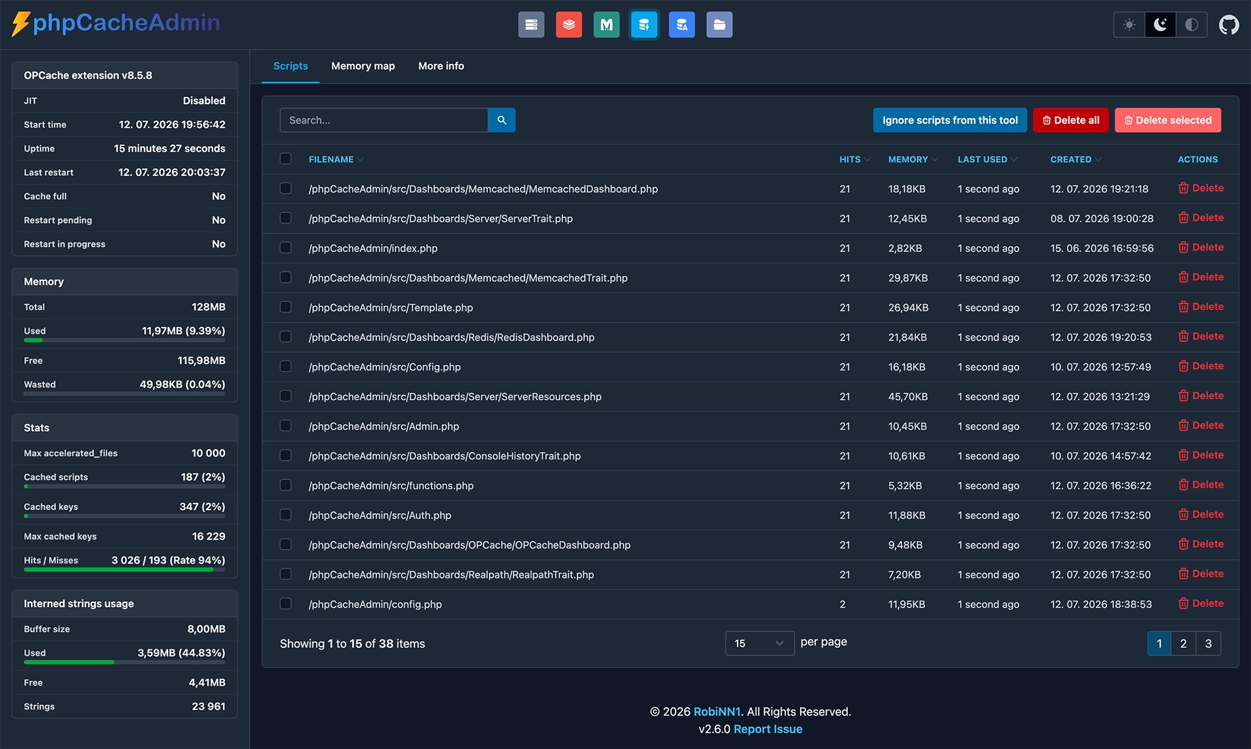Sort by FILENAME column header

pos(336,160)
